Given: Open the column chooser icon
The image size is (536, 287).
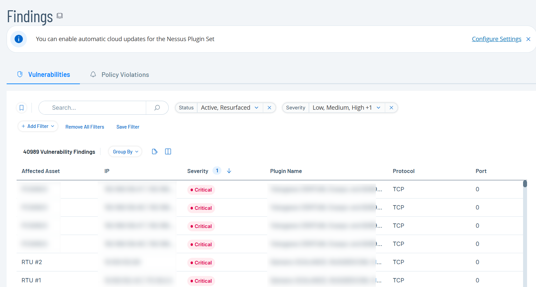Looking at the screenshot, I should point(168,151).
